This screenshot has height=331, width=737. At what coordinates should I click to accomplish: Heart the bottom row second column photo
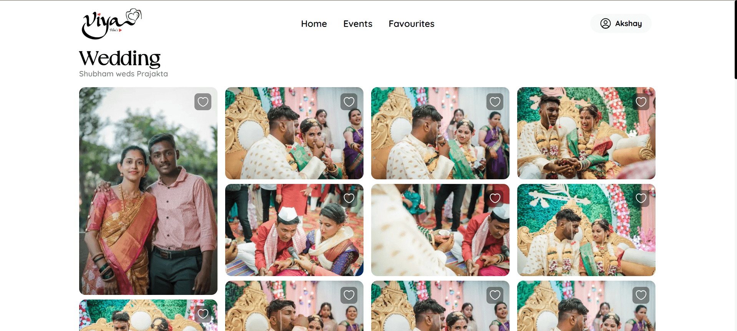(349, 295)
